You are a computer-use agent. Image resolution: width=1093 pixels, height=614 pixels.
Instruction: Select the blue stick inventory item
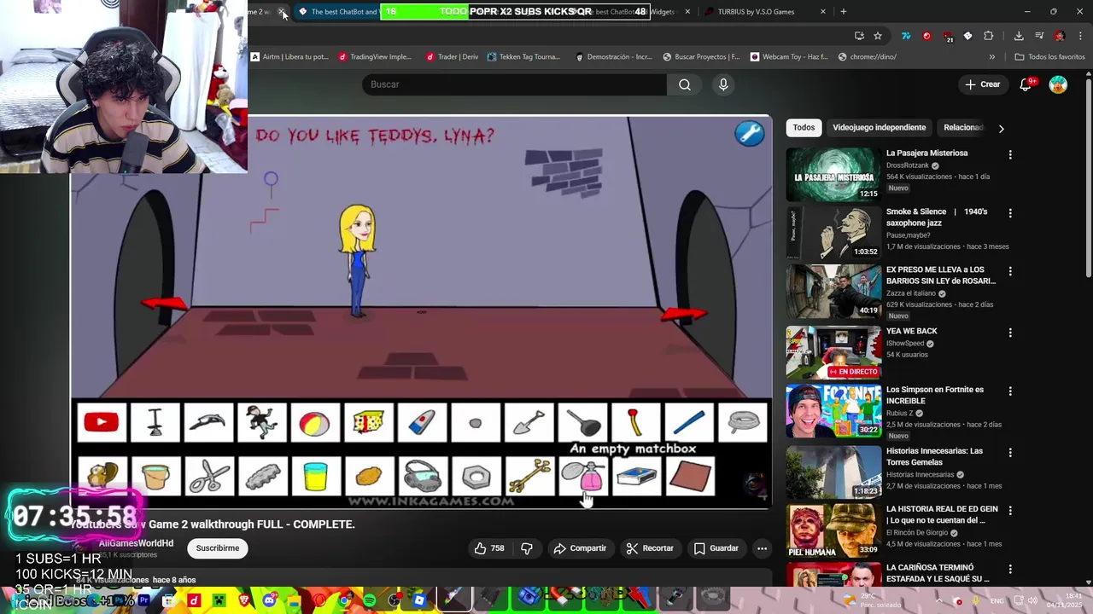pos(689,422)
